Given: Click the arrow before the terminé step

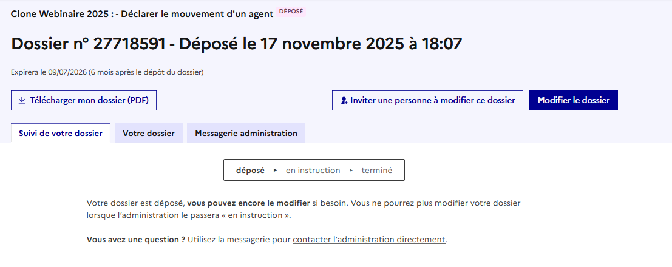Looking at the screenshot, I should (x=351, y=171).
